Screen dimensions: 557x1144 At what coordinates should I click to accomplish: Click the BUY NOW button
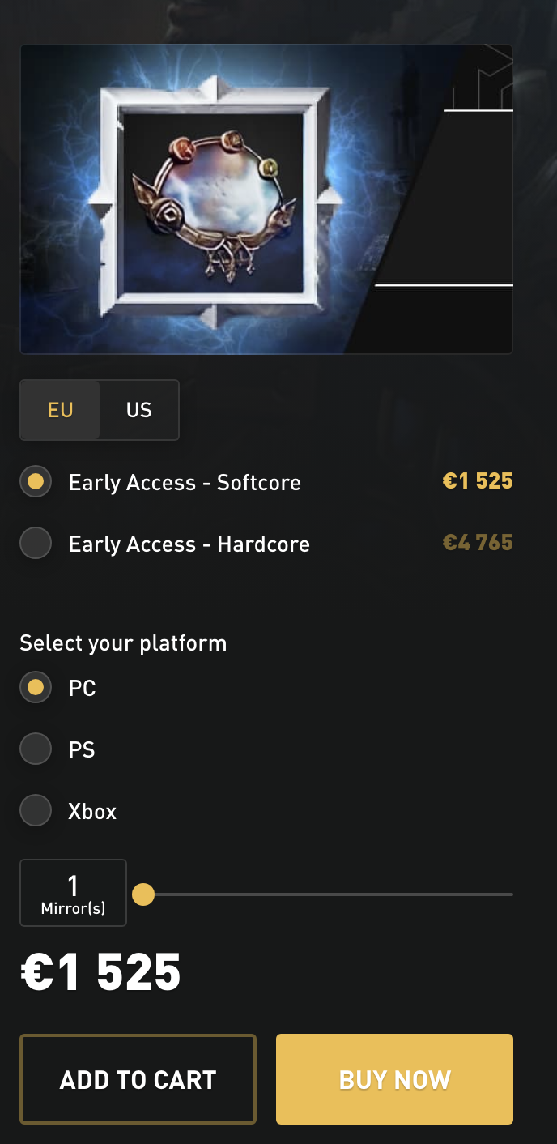click(x=394, y=1079)
